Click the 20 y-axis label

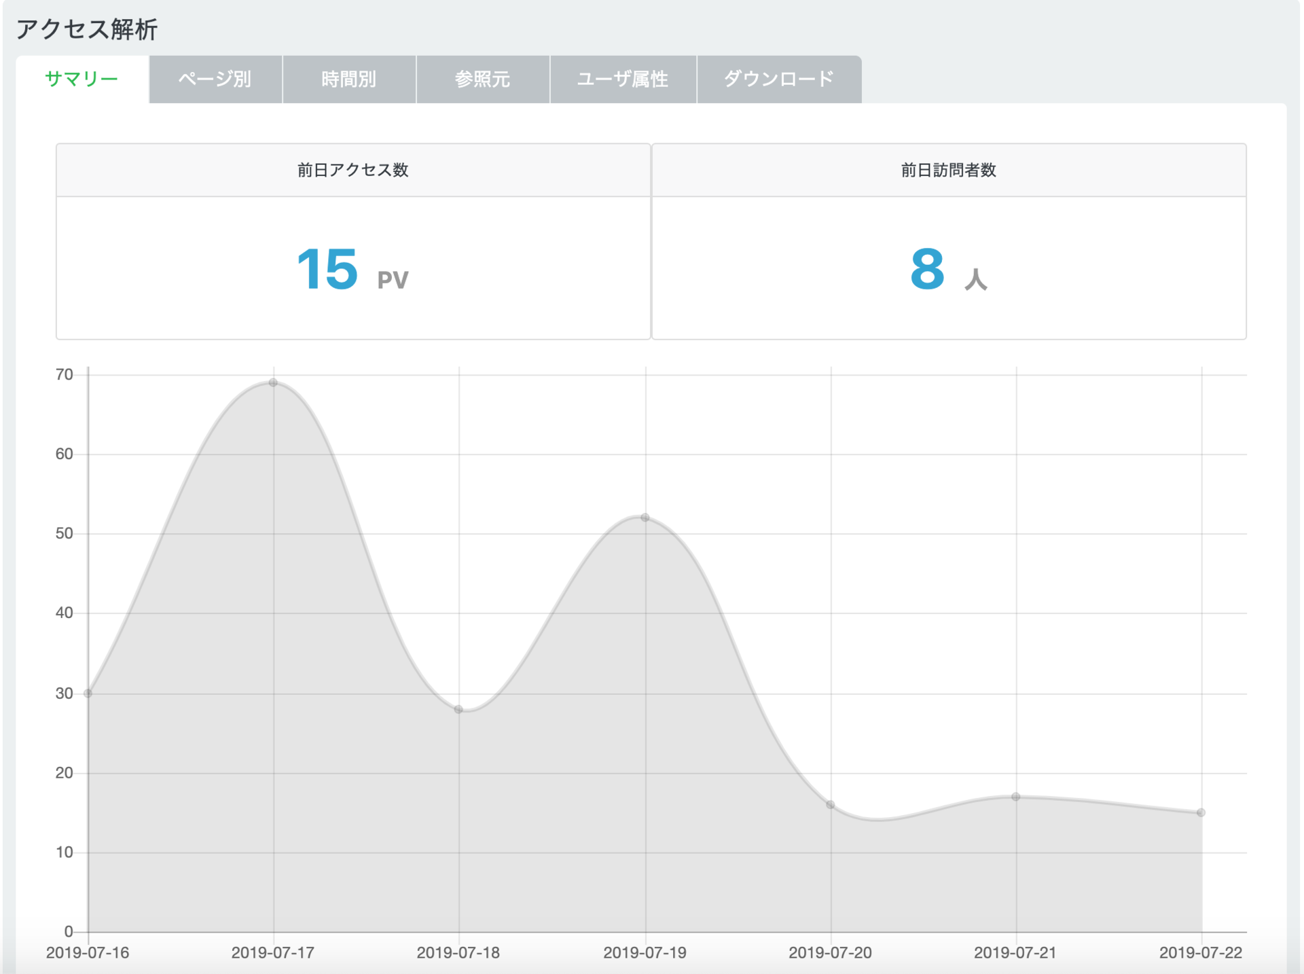click(x=65, y=773)
